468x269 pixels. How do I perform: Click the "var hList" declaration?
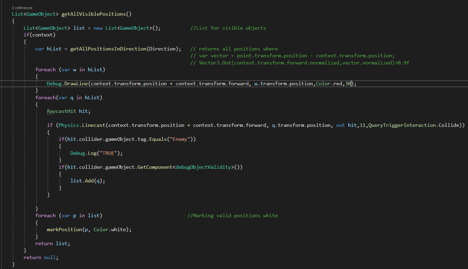(48, 49)
